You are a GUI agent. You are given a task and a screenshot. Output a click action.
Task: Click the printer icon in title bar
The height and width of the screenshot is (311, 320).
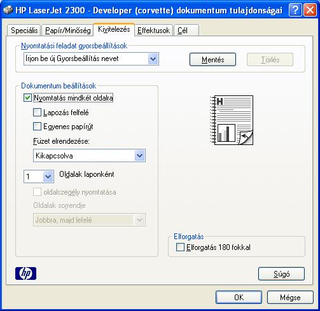[x=8, y=10]
